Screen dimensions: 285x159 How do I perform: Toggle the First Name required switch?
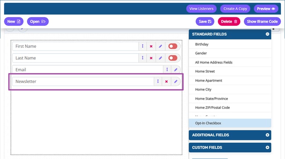[173, 46]
